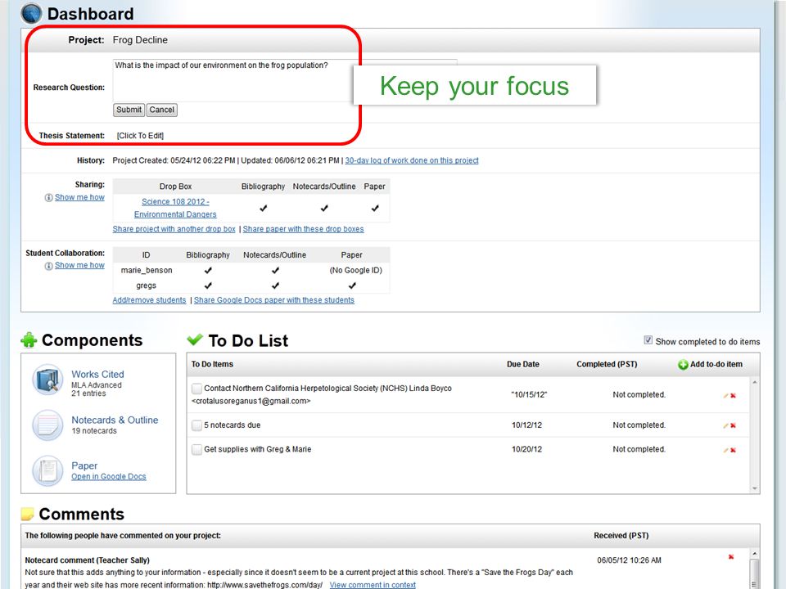
Task: Toggle Bibliography sharing check for drop box
Action: tap(263, 209)
